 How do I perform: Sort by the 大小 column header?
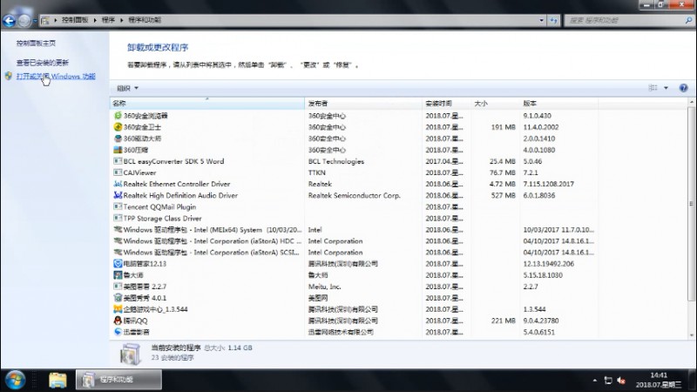tap(495, 103)
